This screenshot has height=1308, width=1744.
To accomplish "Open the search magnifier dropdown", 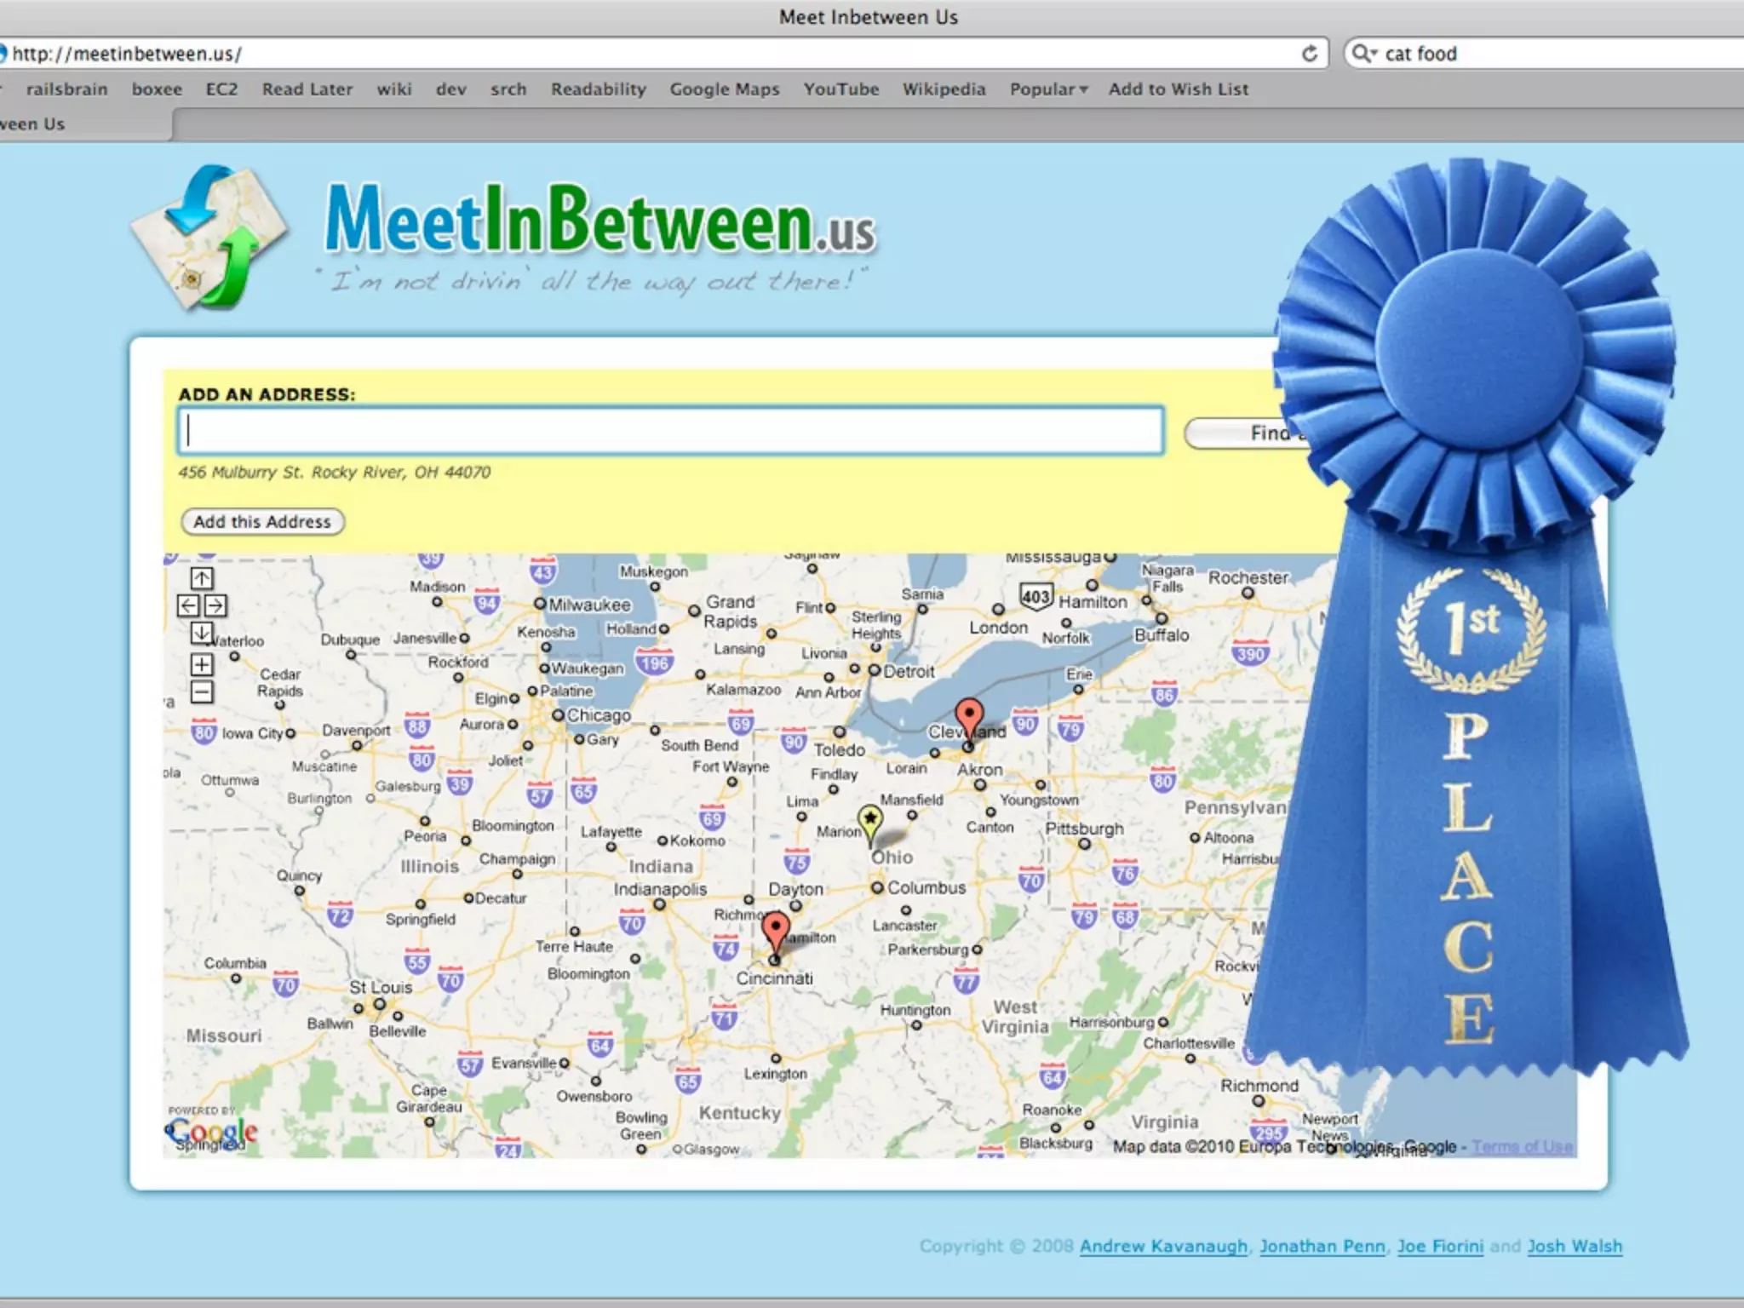I will pos(1364,54).
